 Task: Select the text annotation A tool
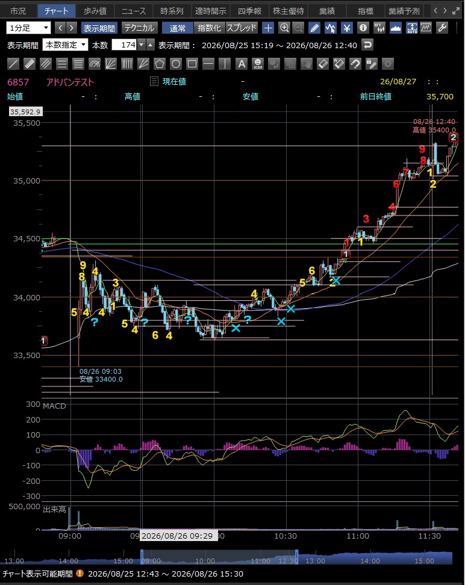242,64
